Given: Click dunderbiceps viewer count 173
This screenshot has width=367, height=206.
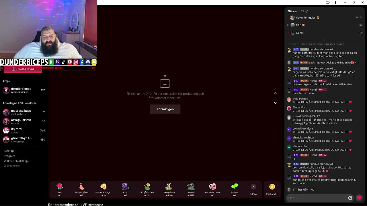Looking at the screenshot, I should (43, 90).
